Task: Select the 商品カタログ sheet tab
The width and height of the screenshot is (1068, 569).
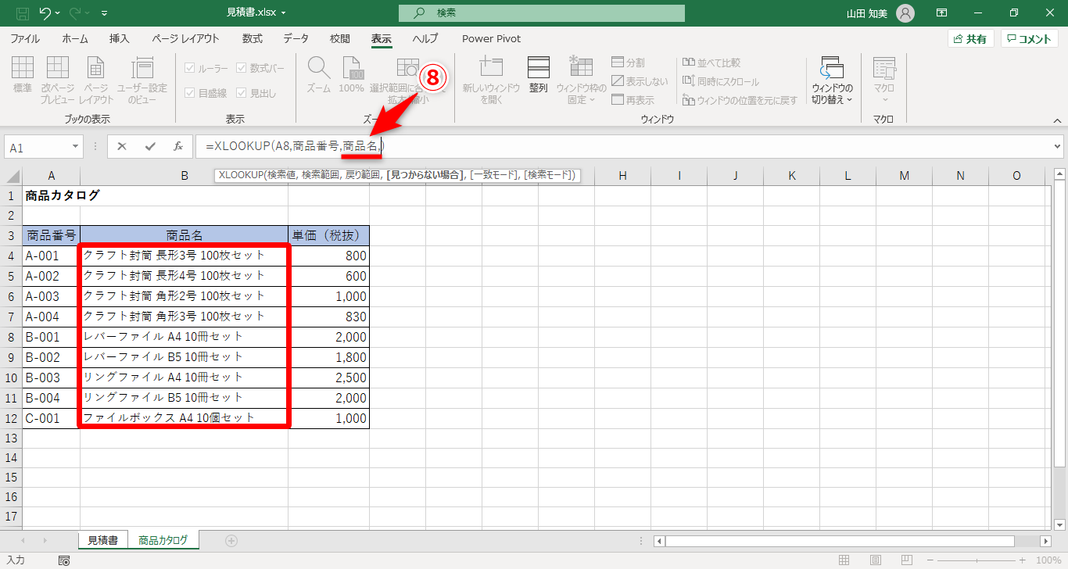Action: coord(163,540)
